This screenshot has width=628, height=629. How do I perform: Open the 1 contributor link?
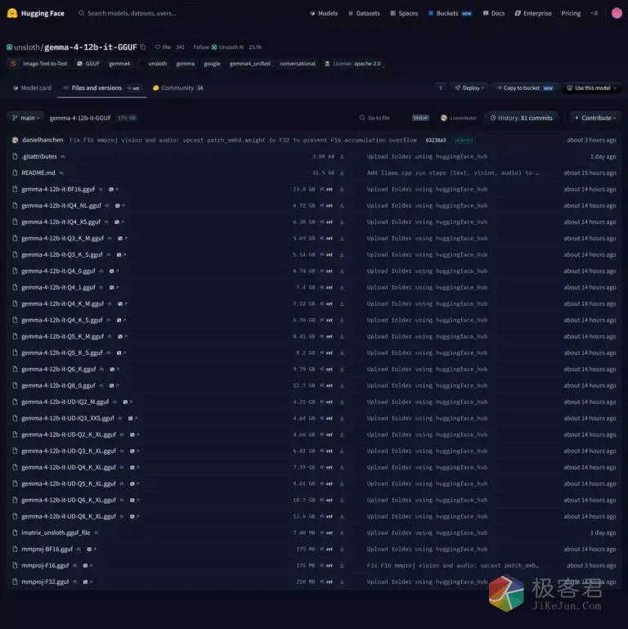tap(459, 118)
